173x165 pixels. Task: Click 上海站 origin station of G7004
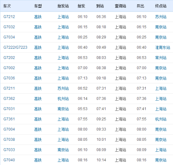click(63, 129)
